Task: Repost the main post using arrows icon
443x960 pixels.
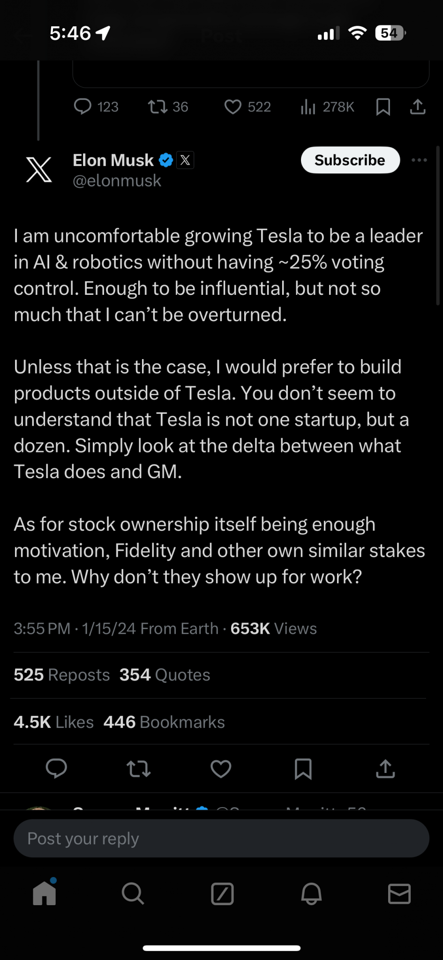Action: (139, 769)
